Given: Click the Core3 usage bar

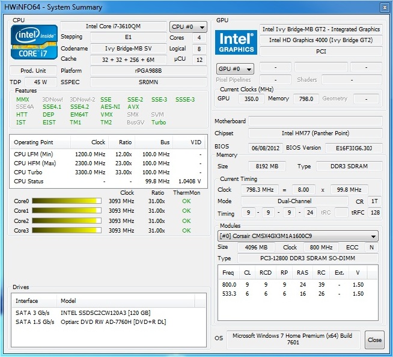Looking at the screenshot, I should [67, 230].
